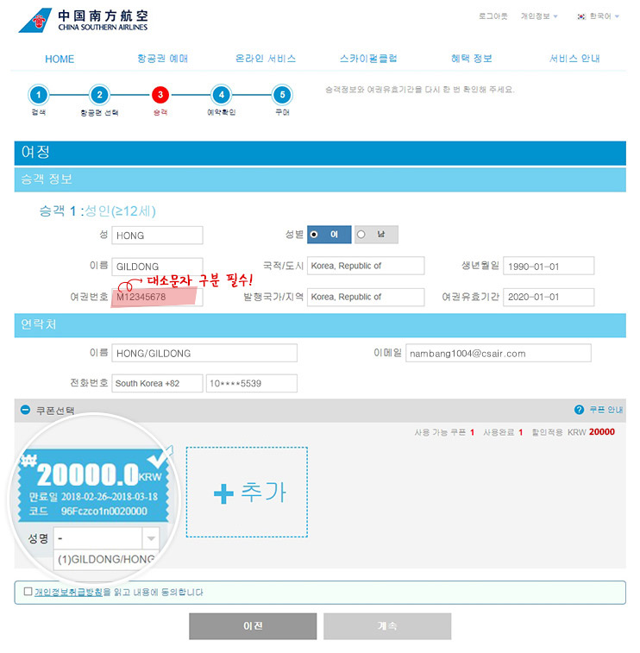Open the 한국어 language dropdown

pos(599,16)
